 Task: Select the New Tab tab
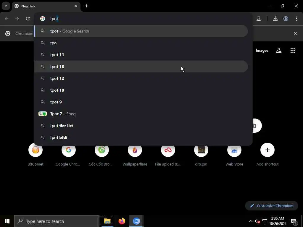coord(46,6)
